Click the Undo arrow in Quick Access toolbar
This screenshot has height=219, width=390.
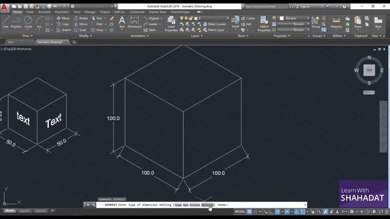pos(55,6)
